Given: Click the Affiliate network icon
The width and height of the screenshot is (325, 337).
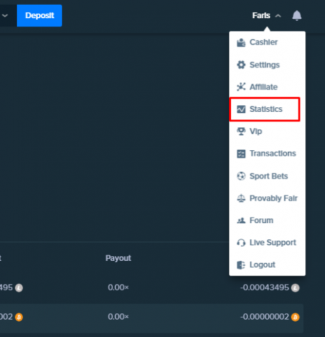Looking at the screenshot, I should [x=241, y=87].
